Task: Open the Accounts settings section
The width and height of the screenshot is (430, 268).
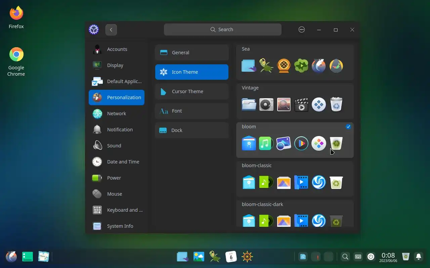Action: [117, 49]
